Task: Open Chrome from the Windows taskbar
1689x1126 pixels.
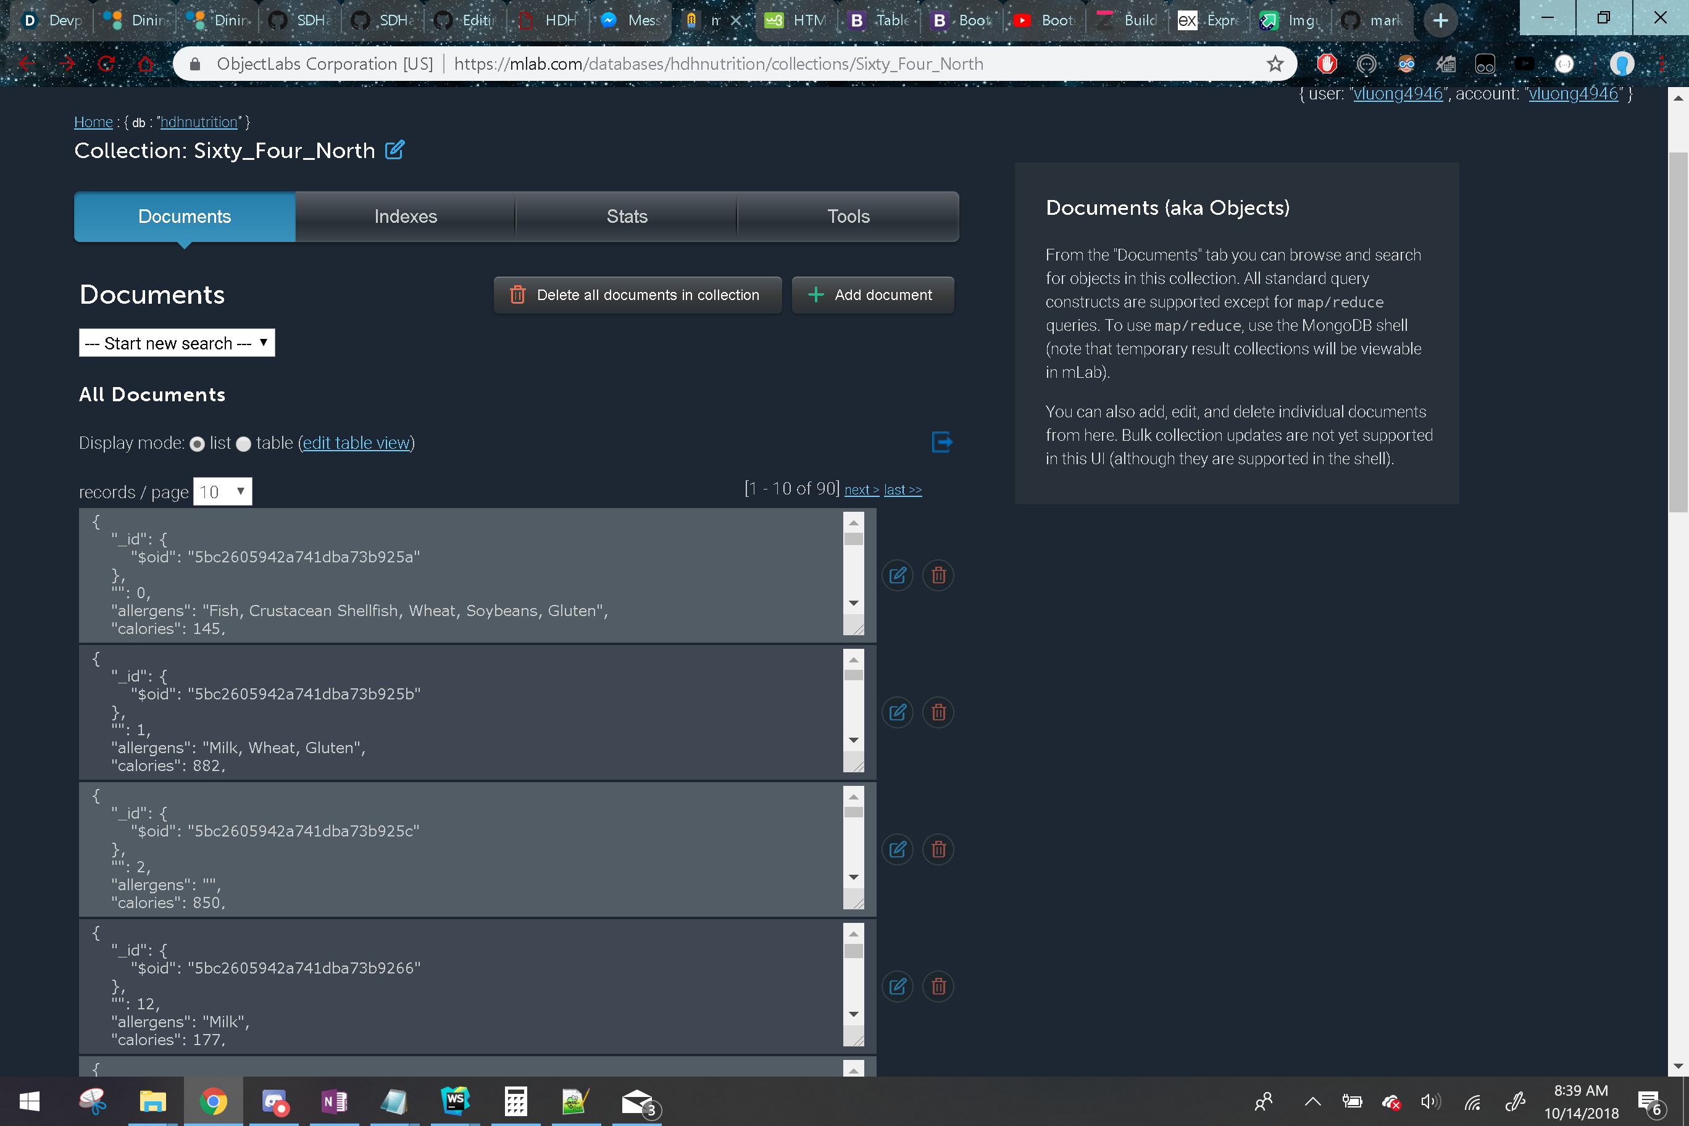Action: [x=213, y=1101]
